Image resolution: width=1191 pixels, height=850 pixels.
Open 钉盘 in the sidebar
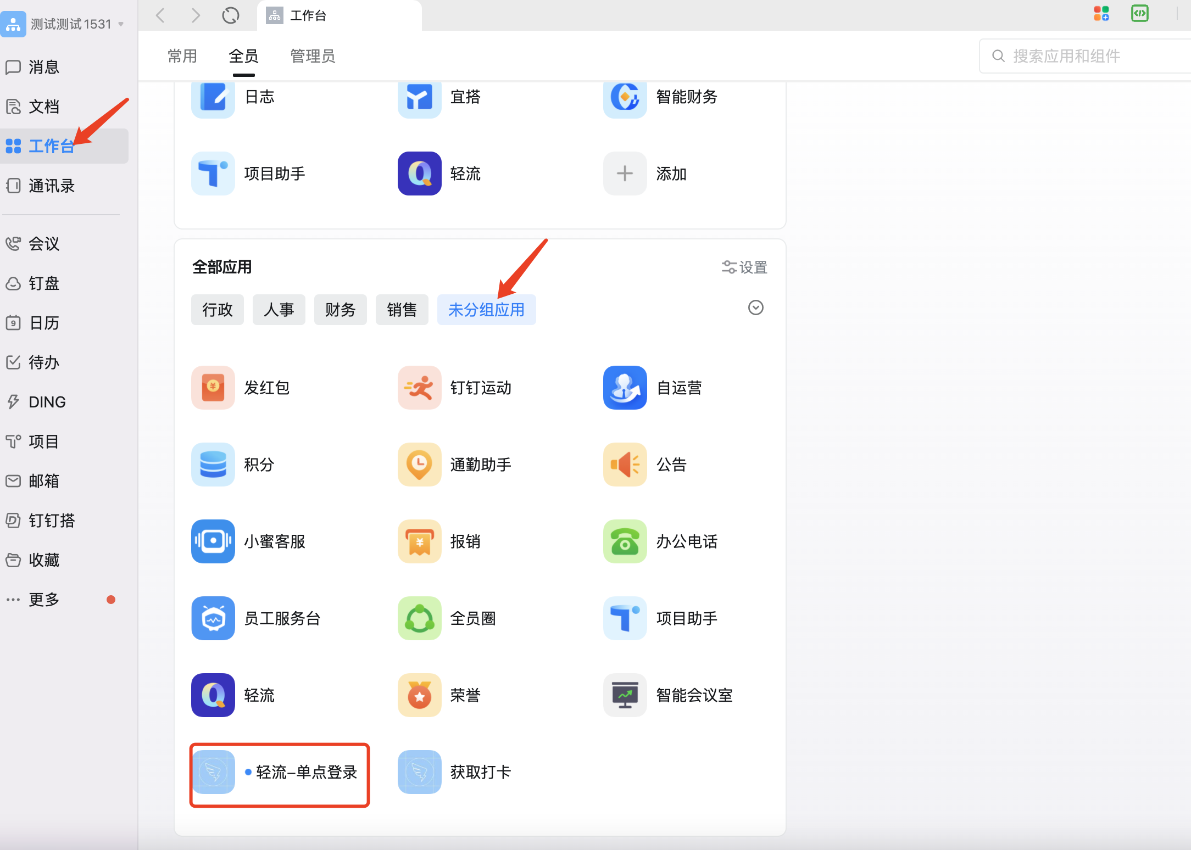[64, 283]
